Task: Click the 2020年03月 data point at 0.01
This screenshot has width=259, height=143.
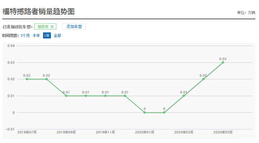Action: pyautogui.click(x=184, y=96)
